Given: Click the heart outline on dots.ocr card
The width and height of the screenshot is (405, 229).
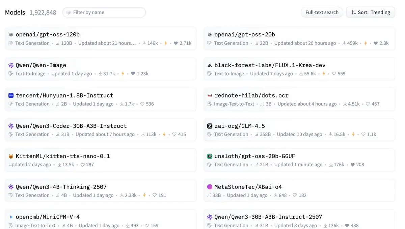Looking at the screenshot, I should click(x=368, y=104).
